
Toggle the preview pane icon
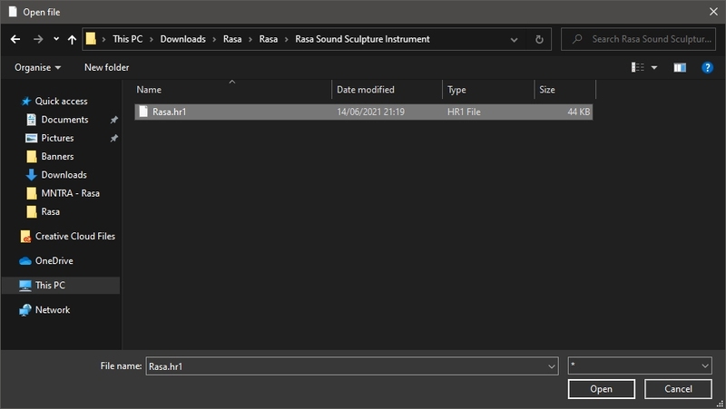[680, 67]
